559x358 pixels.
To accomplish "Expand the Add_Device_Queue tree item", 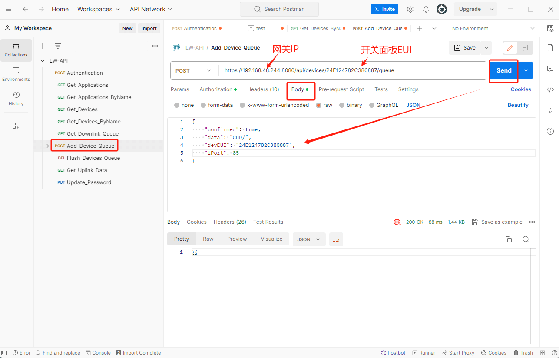I will (x=48, y=146).
